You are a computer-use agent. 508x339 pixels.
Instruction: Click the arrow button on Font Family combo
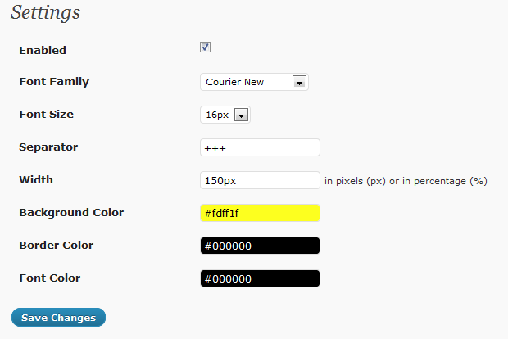299,82
